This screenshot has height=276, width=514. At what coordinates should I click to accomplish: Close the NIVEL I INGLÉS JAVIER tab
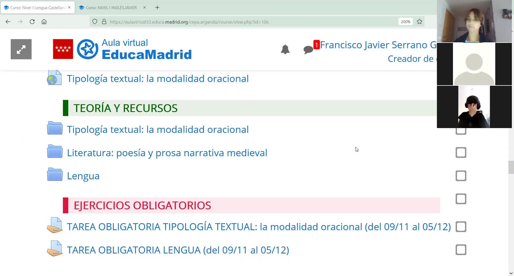click(x=145, y=8)
